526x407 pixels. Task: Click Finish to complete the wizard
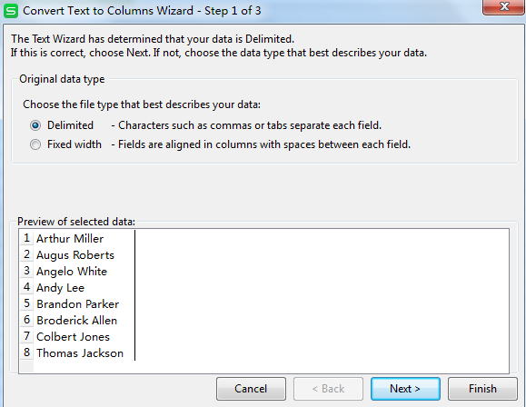(x=482, y=389)
